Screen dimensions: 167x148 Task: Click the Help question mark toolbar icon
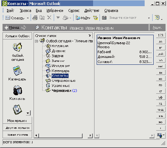(157, 18)
